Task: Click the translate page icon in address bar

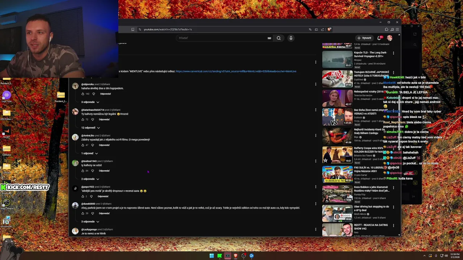Action: 310,29
